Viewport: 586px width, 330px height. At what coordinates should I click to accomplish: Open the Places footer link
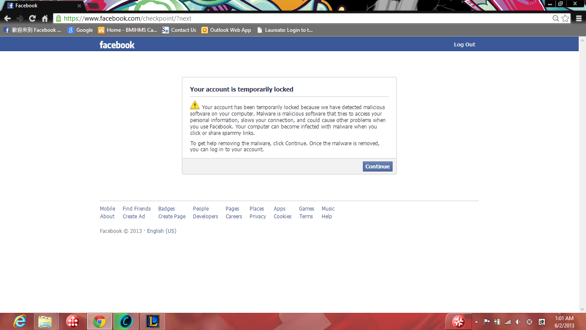tap(257, 209)
